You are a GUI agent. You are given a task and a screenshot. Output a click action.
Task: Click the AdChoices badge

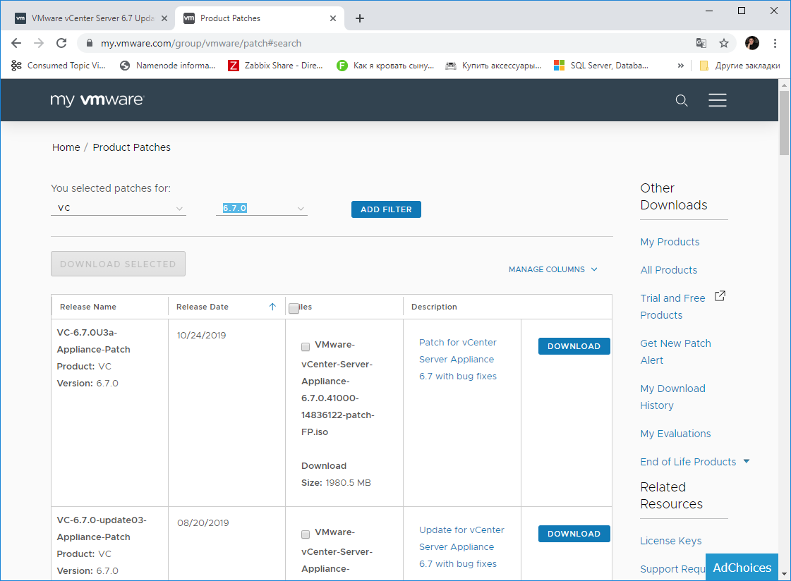click(x=742, y=568)
